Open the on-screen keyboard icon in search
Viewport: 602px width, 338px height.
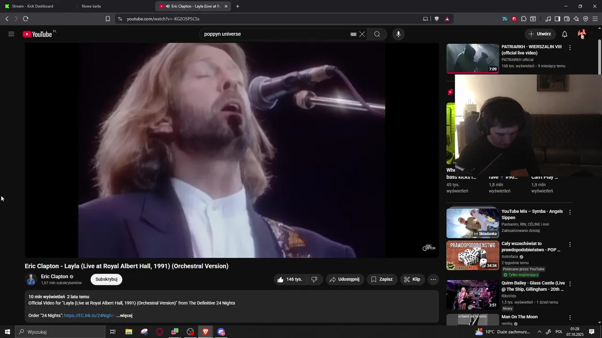(x=353, y=34)
